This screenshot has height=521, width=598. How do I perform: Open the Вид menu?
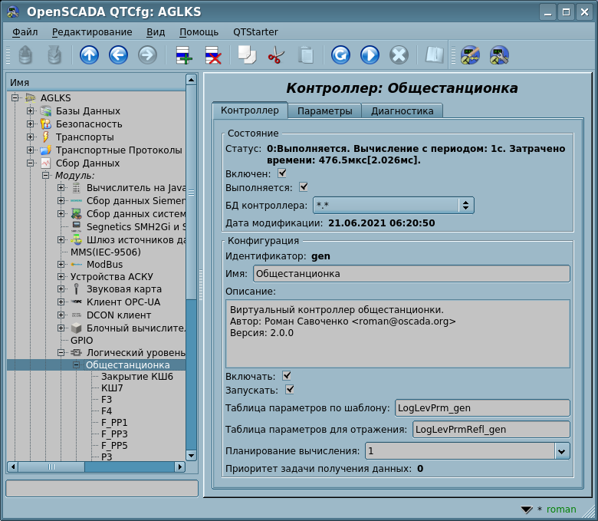tap(156, 32)
